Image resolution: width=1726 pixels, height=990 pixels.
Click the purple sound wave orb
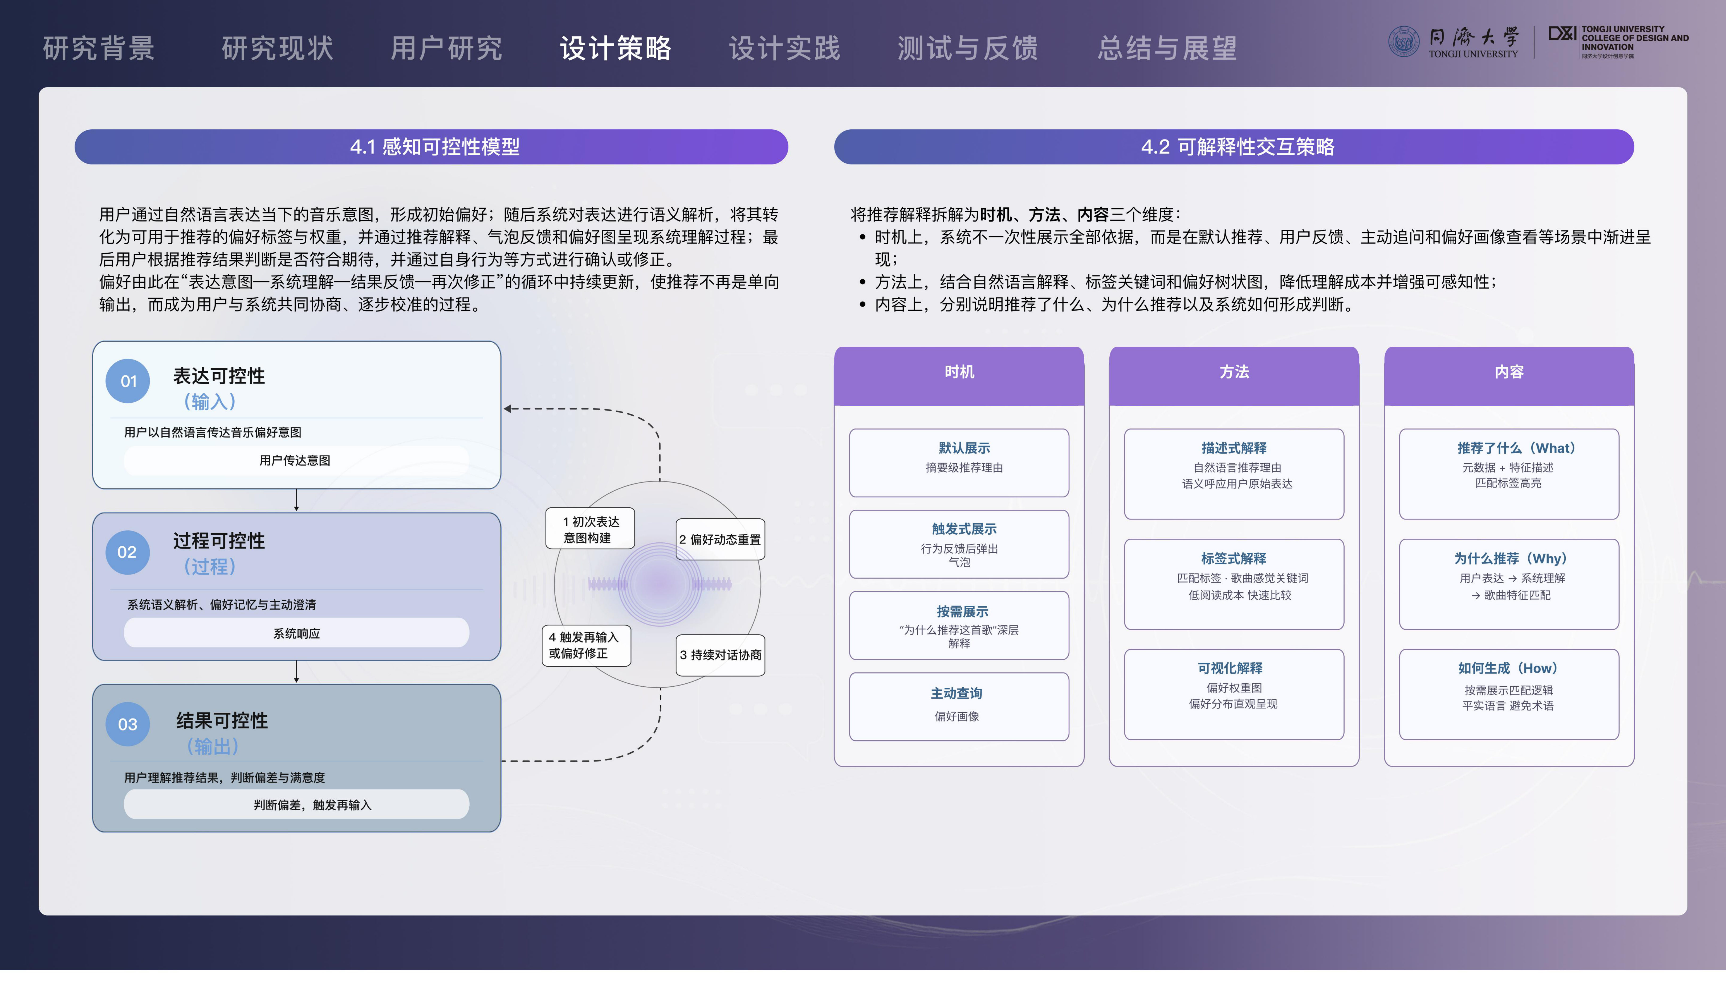point(659,583)
